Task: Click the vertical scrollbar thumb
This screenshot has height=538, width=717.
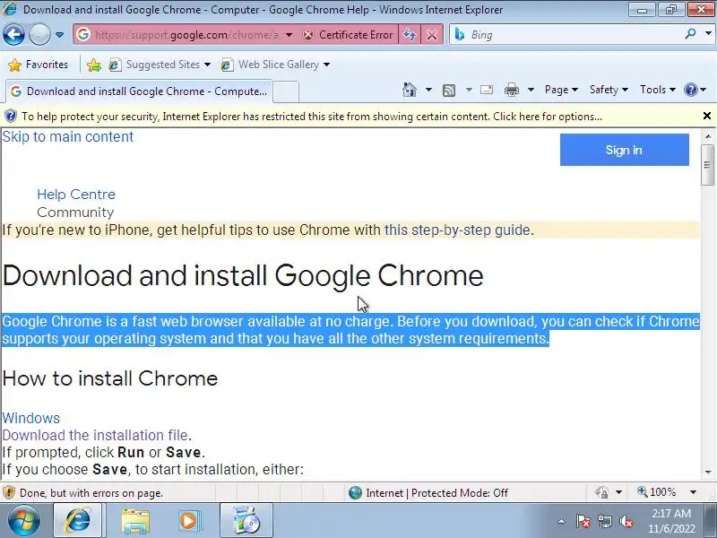Action: (708, 165)
